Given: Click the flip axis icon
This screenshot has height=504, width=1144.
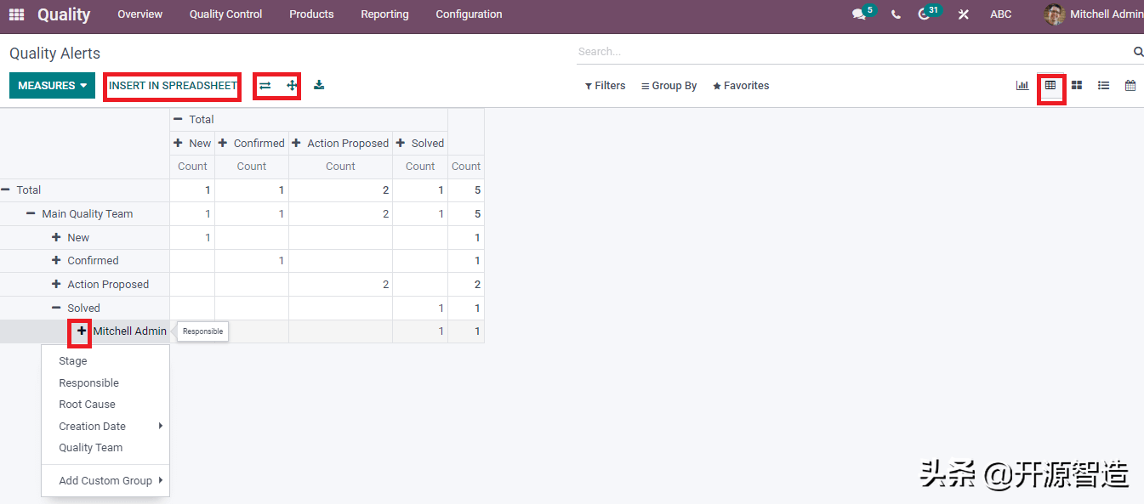Looking at the screenshot, I should [265, 86].
